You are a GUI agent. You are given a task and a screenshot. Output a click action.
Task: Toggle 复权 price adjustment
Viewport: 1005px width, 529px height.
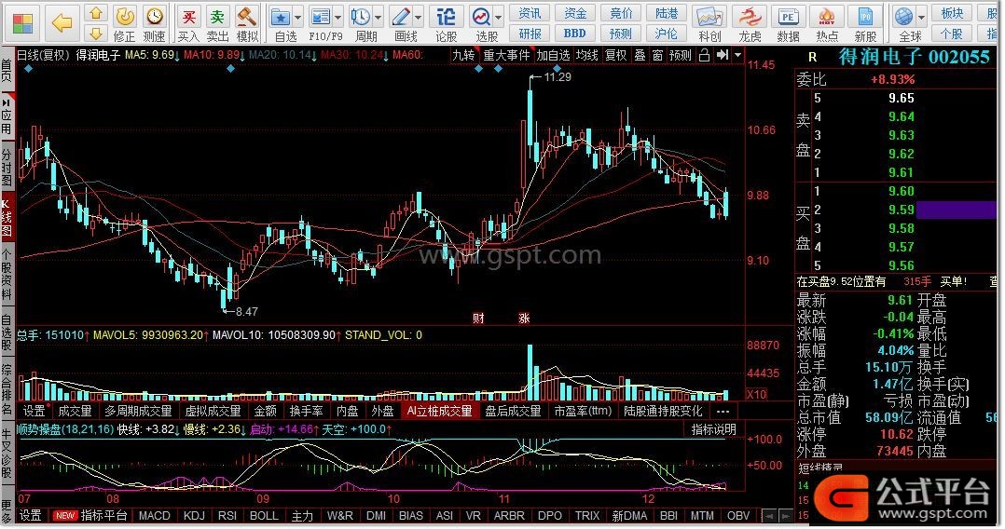coord(616,56)
